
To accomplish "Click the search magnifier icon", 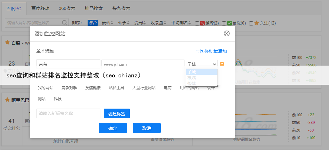I will pyautogui.click(x=65, y=23).
